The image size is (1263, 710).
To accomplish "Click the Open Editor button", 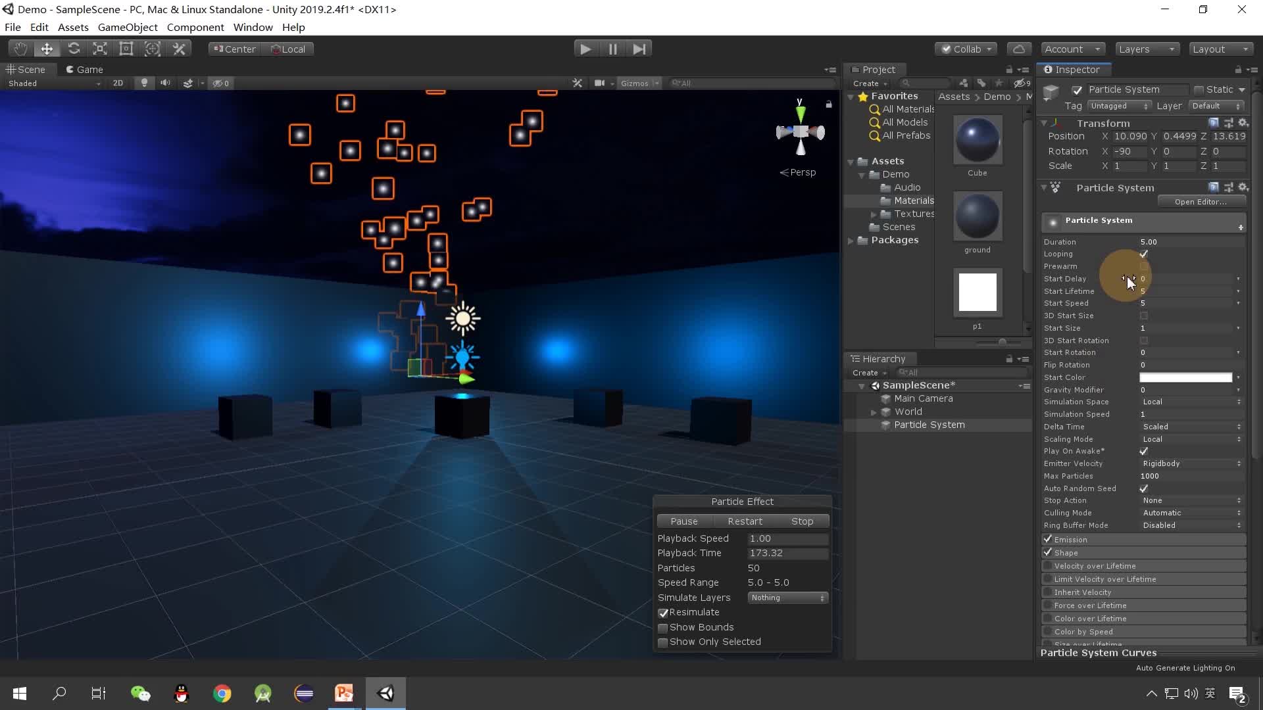I will pos(1201,202).
